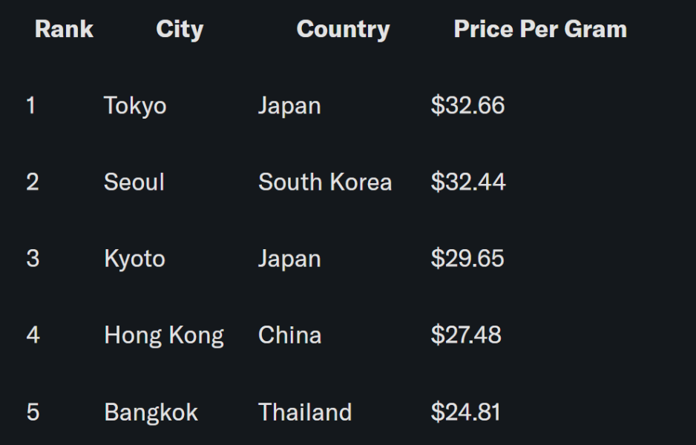Click the South Korea country cell
The image size is (696, 445).
325,182
